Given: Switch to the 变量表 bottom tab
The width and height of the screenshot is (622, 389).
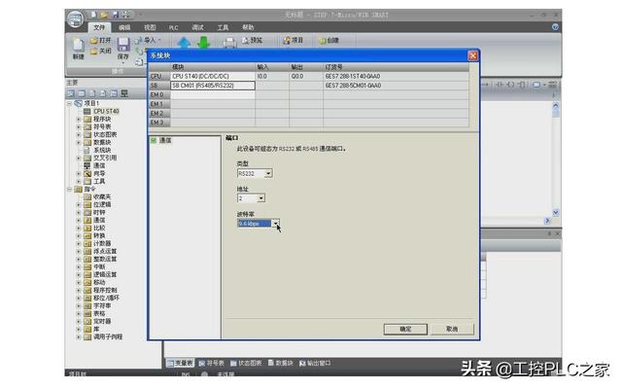Looking at the screenshot, I should (181, 363).
